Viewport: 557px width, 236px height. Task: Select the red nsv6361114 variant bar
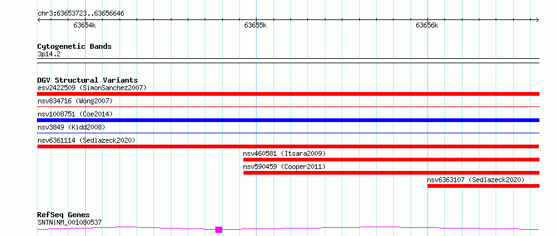click(x=288, y=146)
